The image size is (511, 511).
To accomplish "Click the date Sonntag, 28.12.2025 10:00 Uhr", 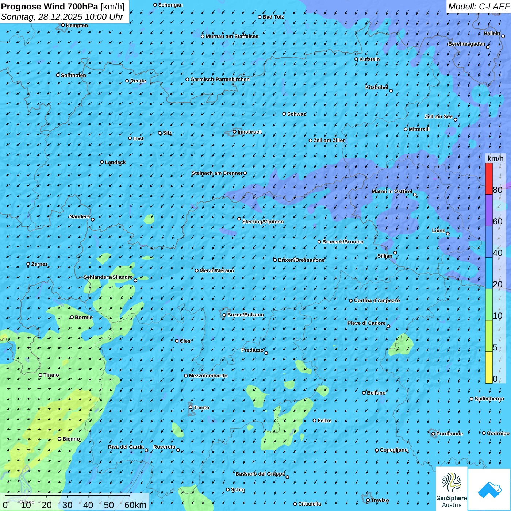I will 62,17.
